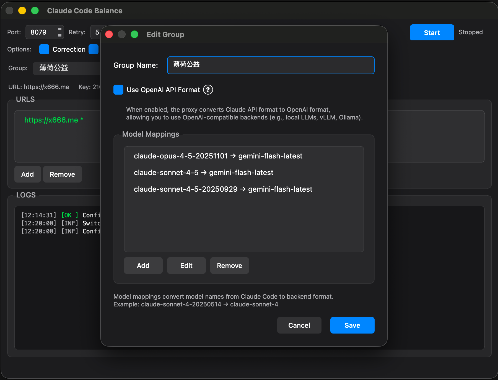
Task: Click Edit to modify selected mapping
Action: click(186, 266)
